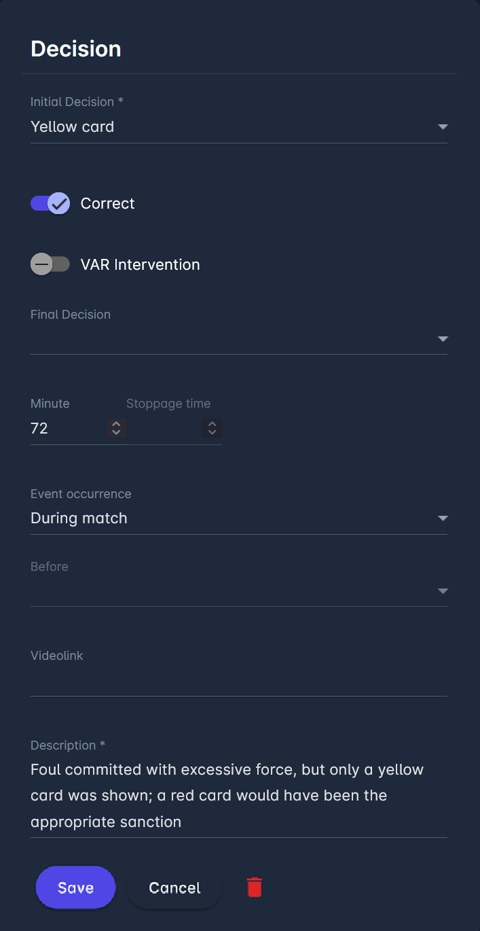This screenshot has width=480, height=931.
Task: Click the 'During match' selected value
Action: (79, 519)
